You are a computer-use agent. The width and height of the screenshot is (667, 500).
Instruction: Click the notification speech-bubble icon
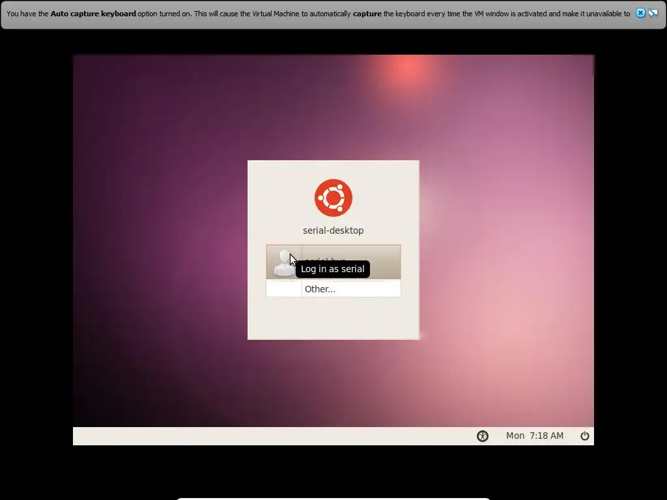pos(653,13)
